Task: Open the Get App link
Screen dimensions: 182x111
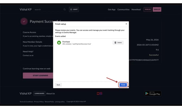Action: click(112, 10)
